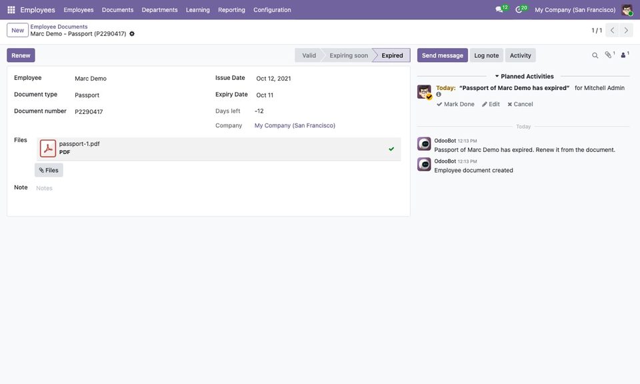This screenshot has width=640, height=384.
Task: Open the Configuration menu
Action: tap(272, 10)
